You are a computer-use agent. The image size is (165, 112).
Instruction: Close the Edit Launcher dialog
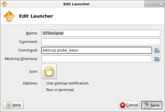click(x=161, y=4)
